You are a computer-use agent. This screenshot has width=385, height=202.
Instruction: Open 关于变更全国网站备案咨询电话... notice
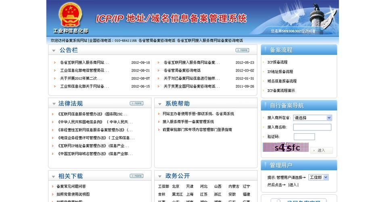(x=192, y=86)
